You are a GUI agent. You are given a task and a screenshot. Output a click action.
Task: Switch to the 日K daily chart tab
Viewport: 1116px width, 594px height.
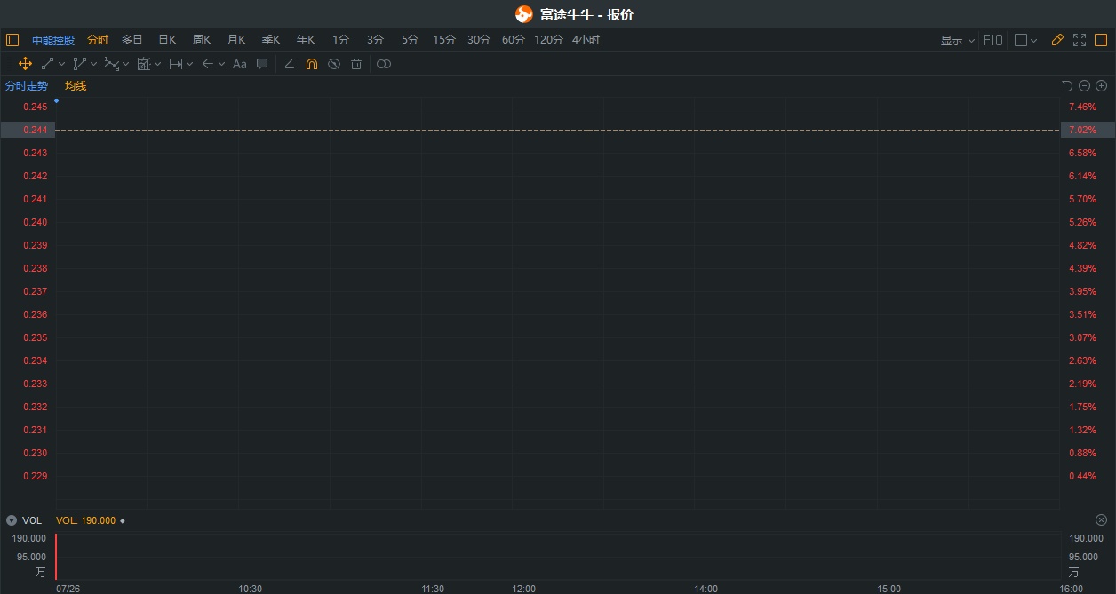(167, 40)
